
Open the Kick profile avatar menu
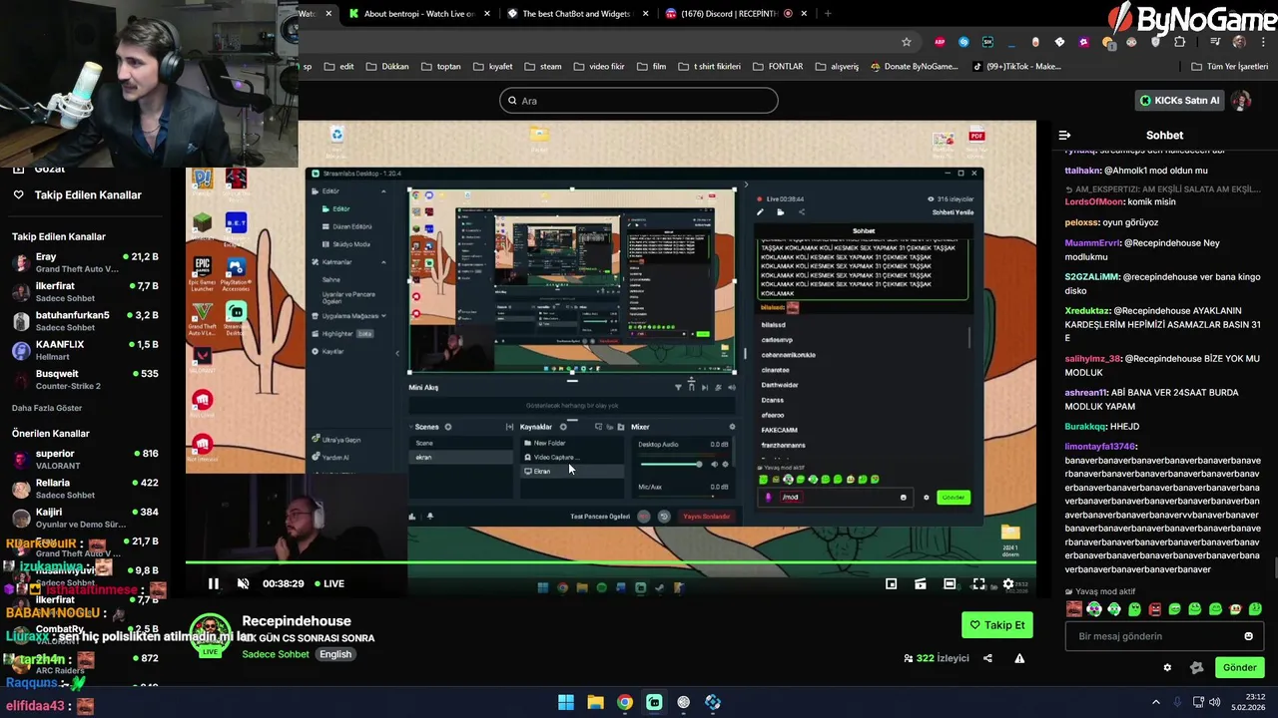tap(1241, 100)
